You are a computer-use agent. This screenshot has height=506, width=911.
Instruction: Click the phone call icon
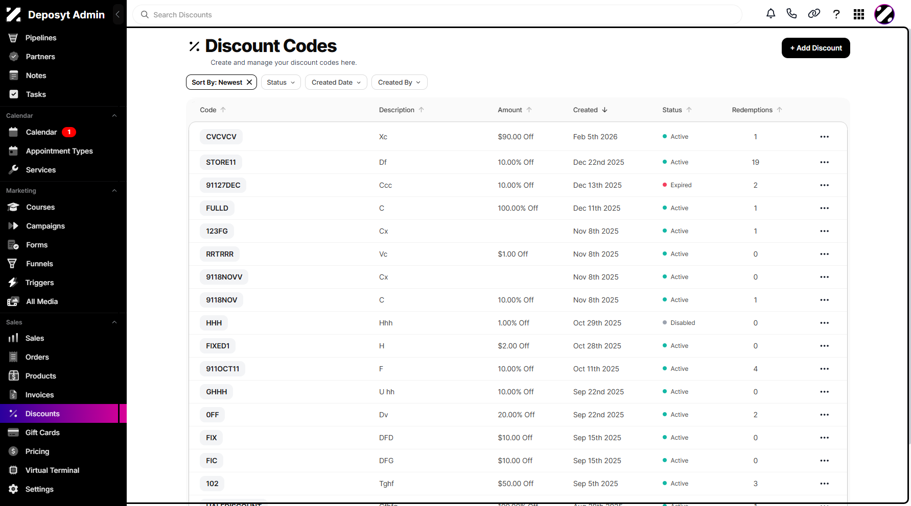click(791, 14)
